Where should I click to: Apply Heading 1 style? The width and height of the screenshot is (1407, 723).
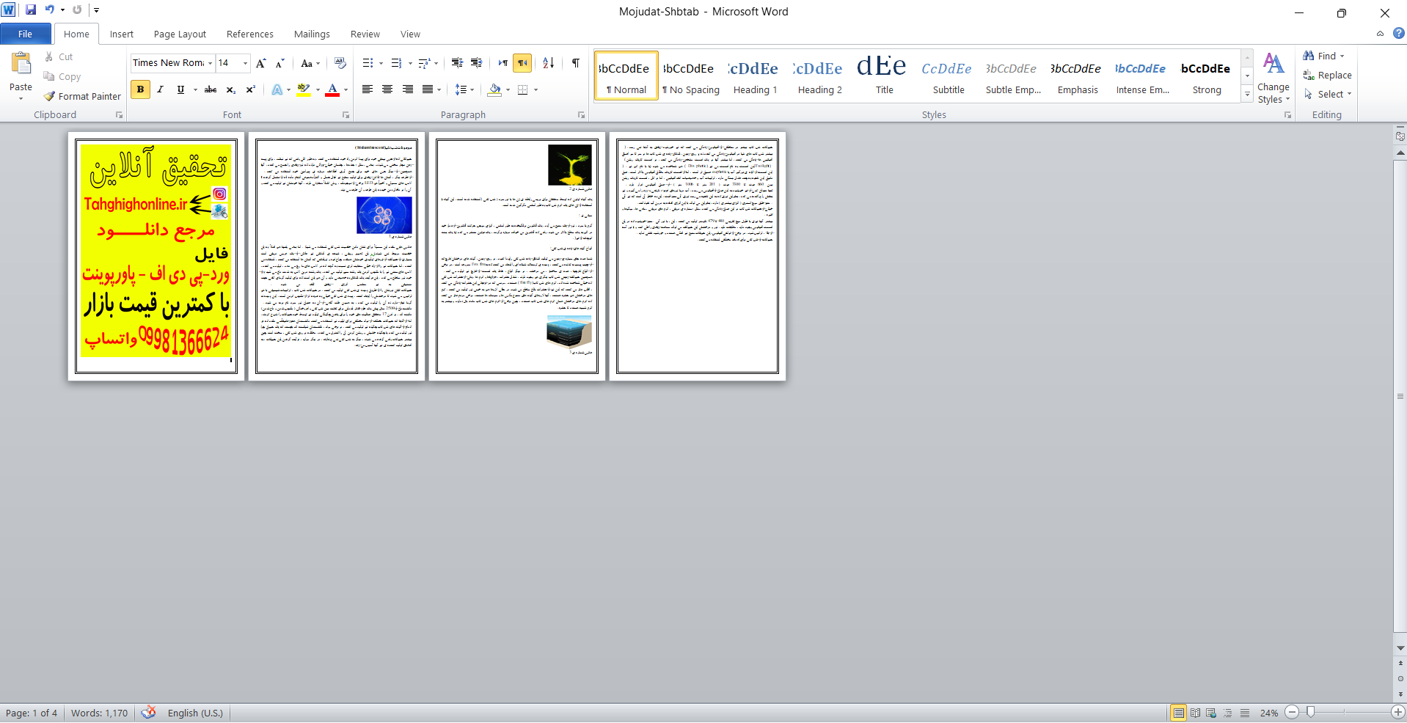click(755, 76)
